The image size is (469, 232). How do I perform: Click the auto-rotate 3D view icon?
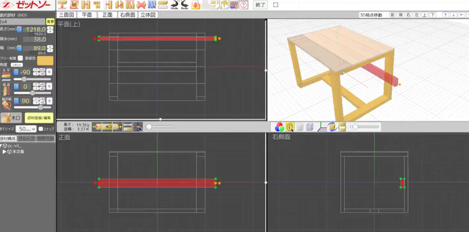(332, 127)
